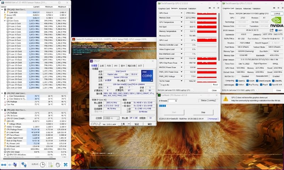The width and height of the screenshot is (284, 170).
Task: Click Stop in FurMark CPU Burner
Action: (x=203, y=112)
